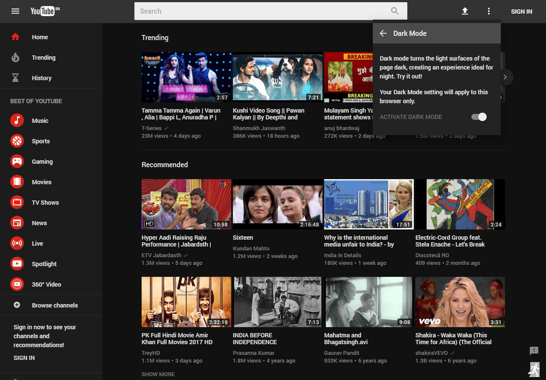Screen dimensions: 546x380
Task: Click the YouTube logo
Action: click(x=43, y=11)
